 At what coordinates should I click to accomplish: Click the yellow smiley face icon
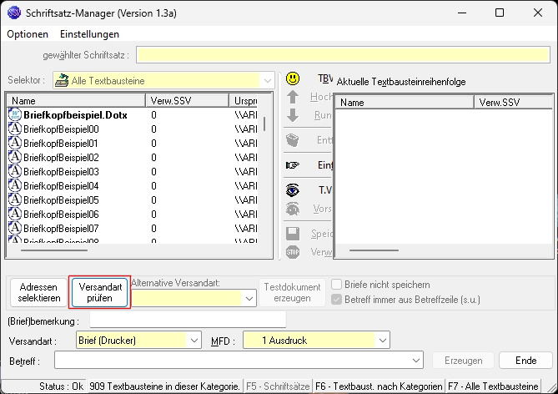pyautogui.click(x=293, y=78)
